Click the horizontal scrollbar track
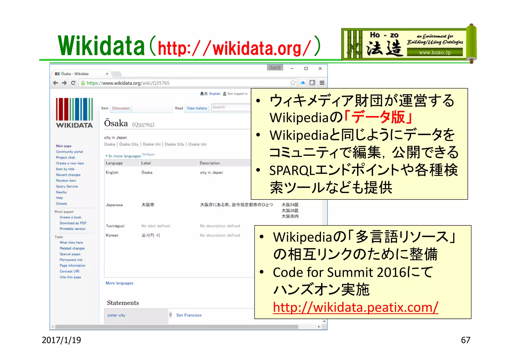Image resolution: width=516 pixels, height=364 pixels. click(x=185, y=327)
